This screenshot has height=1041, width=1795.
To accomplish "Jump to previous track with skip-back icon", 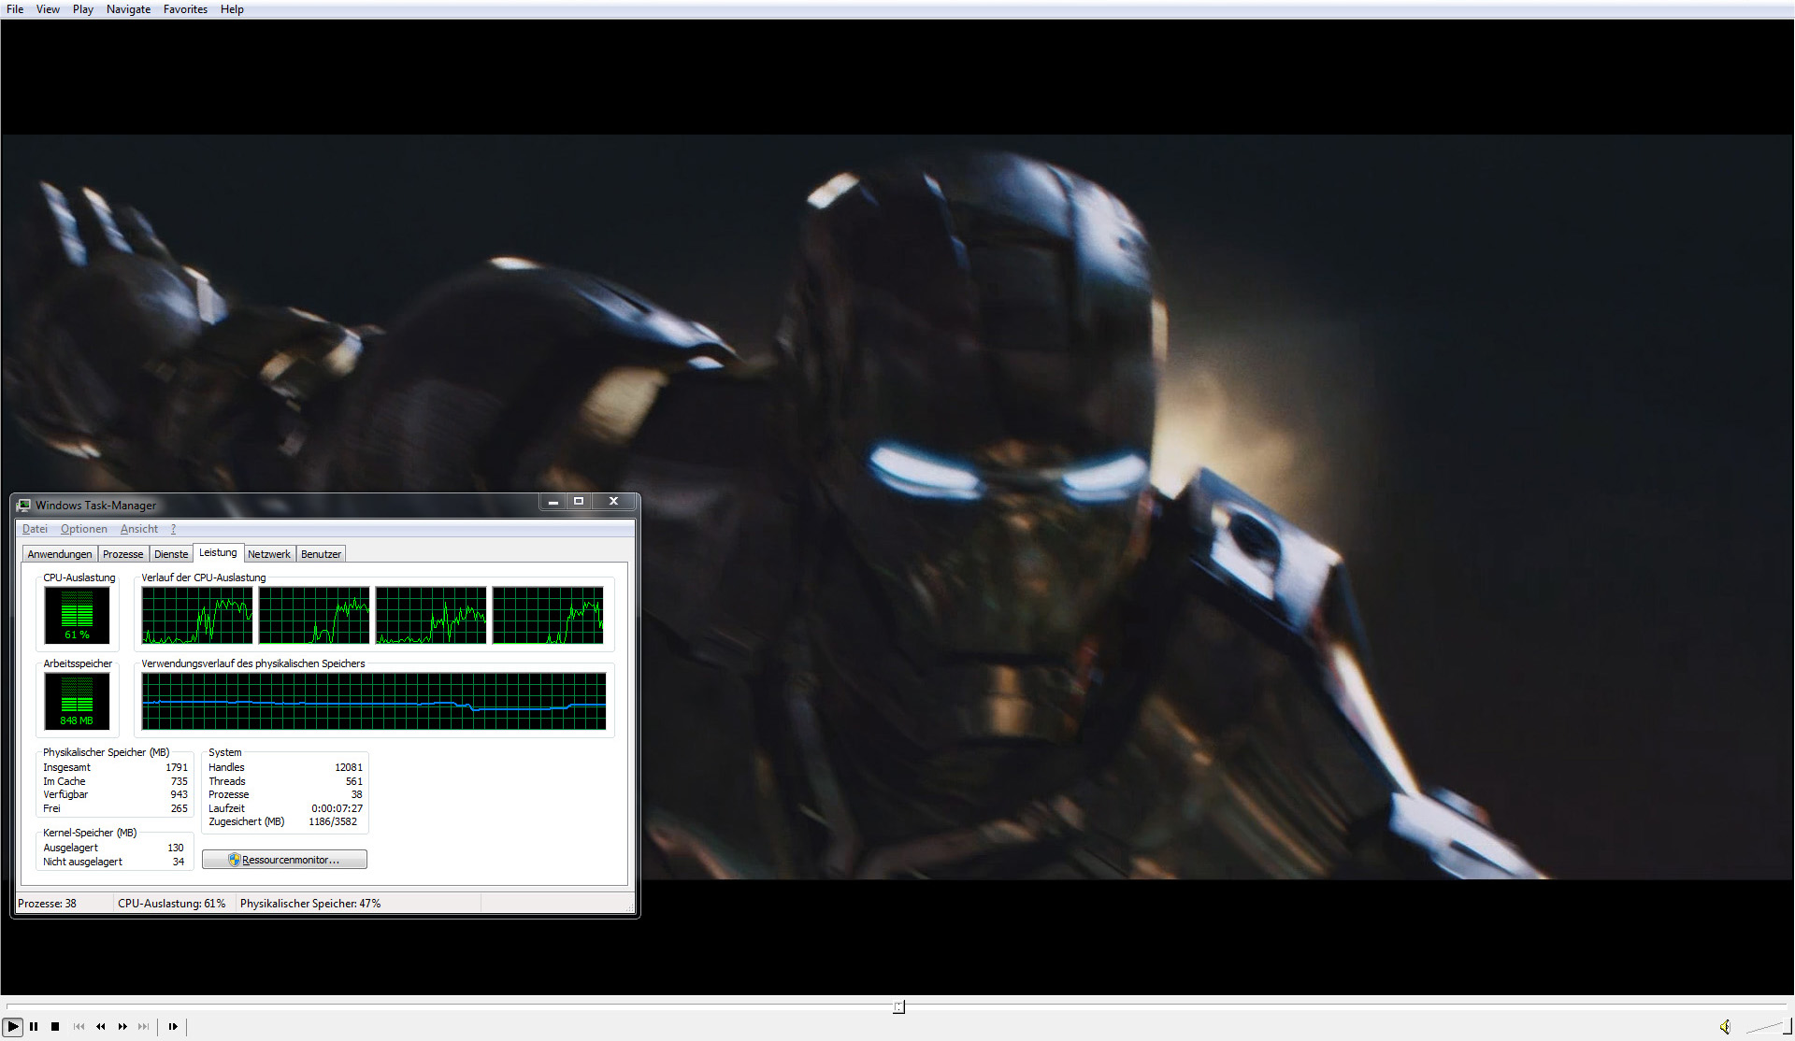I will [79, 1026].
